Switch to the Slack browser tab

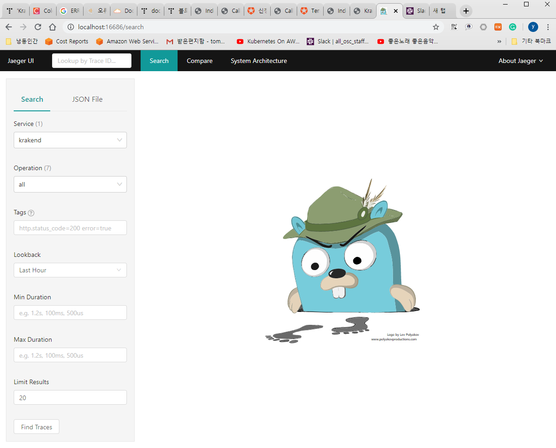tap(416, 11)
